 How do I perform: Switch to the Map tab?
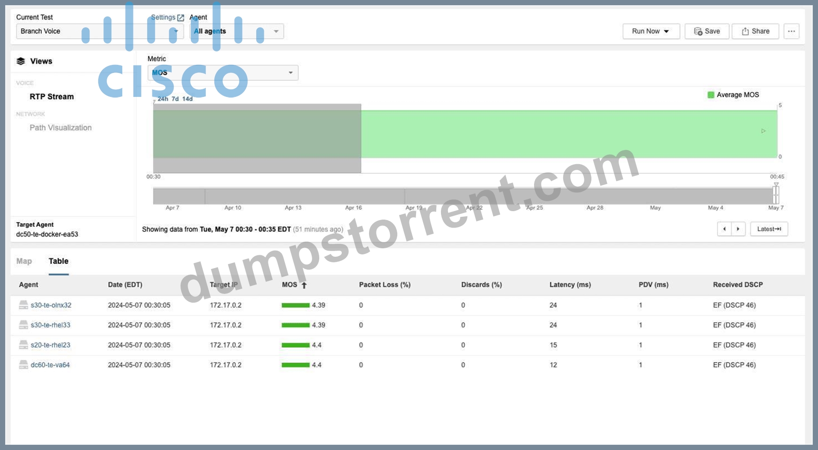click(x=24, y=261)
